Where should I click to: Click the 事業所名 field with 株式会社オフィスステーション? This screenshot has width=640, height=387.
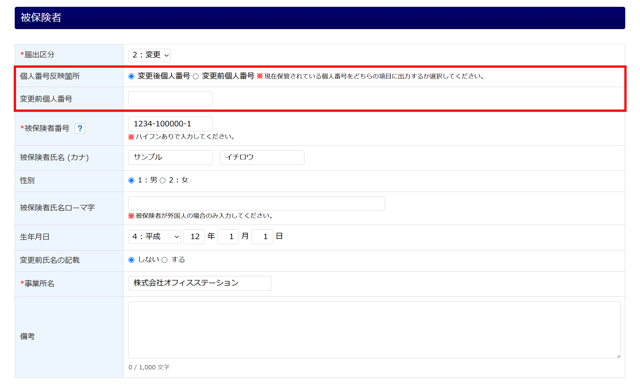[200, 283]
